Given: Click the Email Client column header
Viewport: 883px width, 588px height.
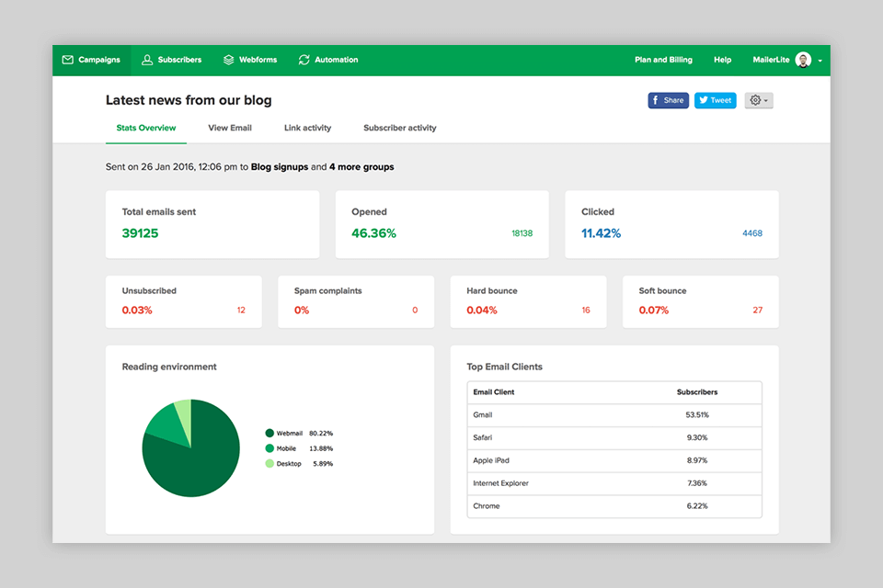Looking at the screenshot, I should click(493, 392).
